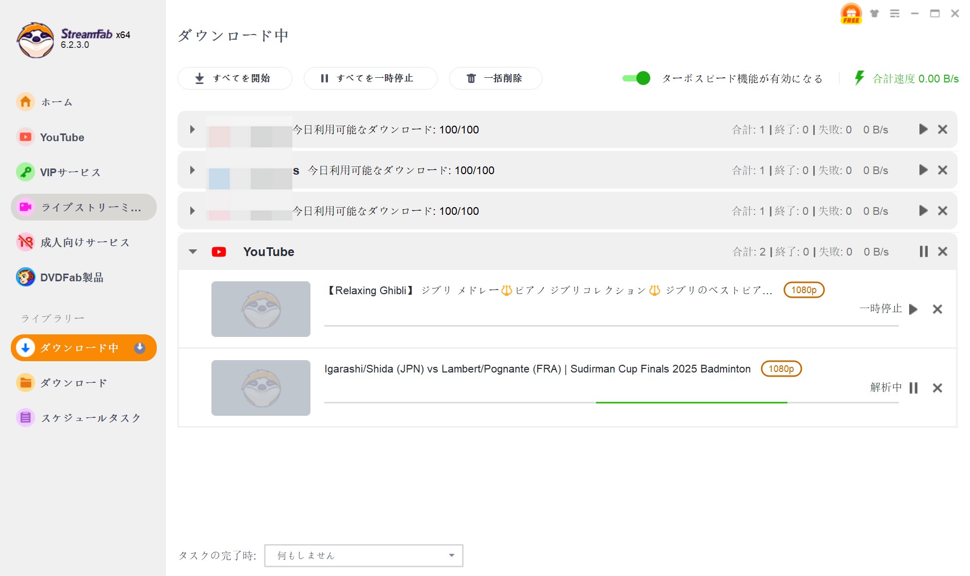Click 解析中 status on Sudirman item
Viewport: 970px width, 576px height.
tap(886, 387)
